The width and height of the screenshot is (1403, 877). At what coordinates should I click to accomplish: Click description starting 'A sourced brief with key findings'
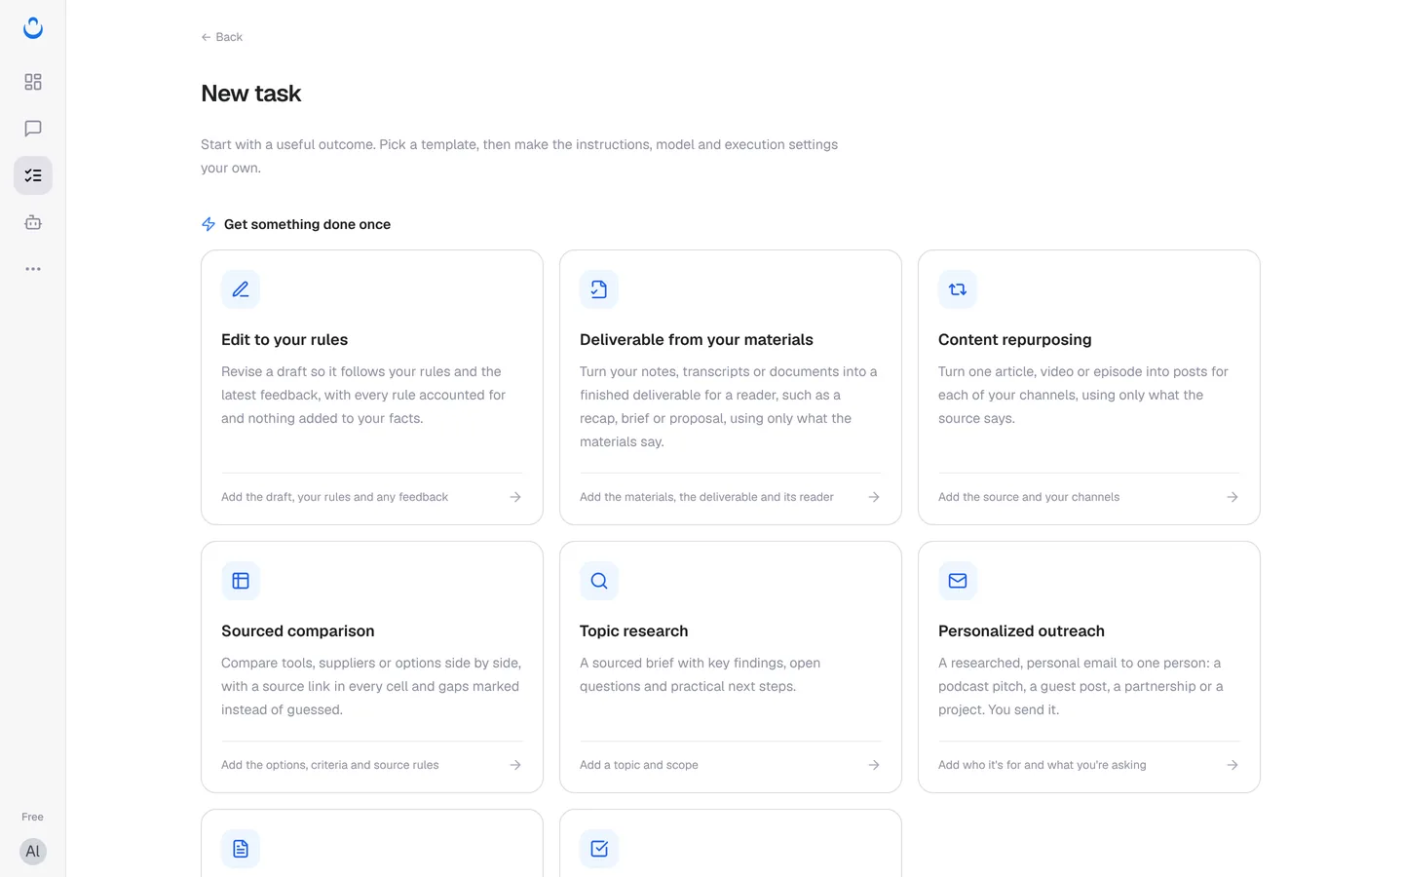[x=700, y=674]
